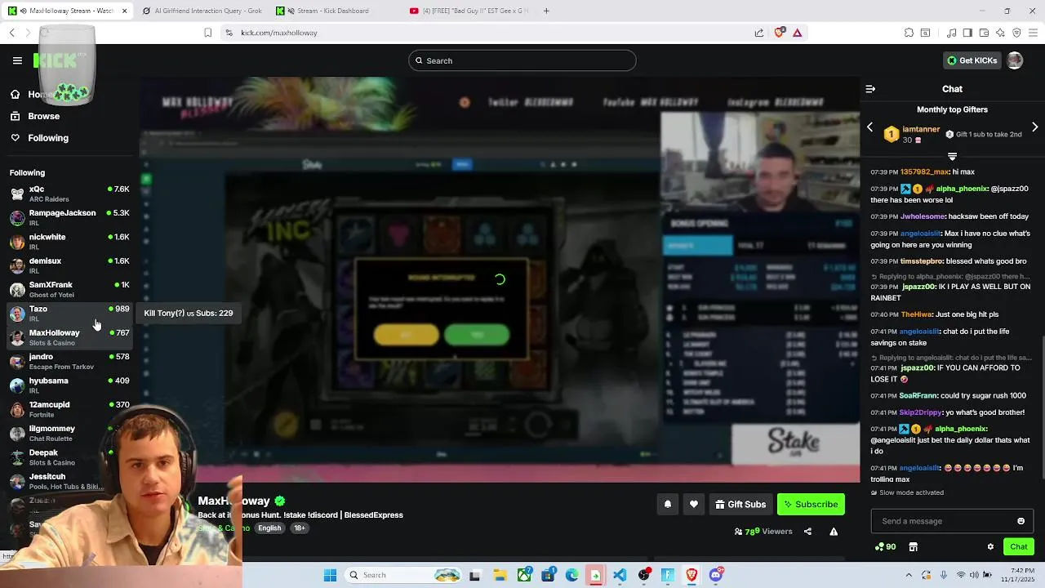
Task: Click the browser address bar URL
Action: click(x=279, y=33)
